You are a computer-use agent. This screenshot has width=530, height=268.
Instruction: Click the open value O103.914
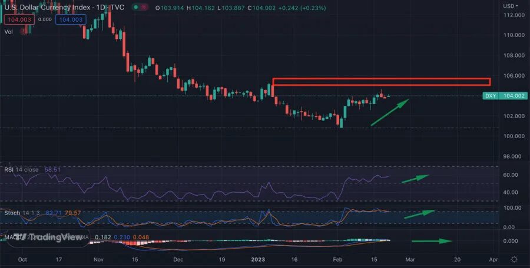coord(170,8)
